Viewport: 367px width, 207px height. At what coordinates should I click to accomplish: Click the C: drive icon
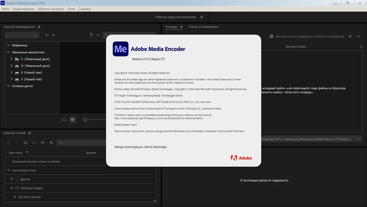17,59
